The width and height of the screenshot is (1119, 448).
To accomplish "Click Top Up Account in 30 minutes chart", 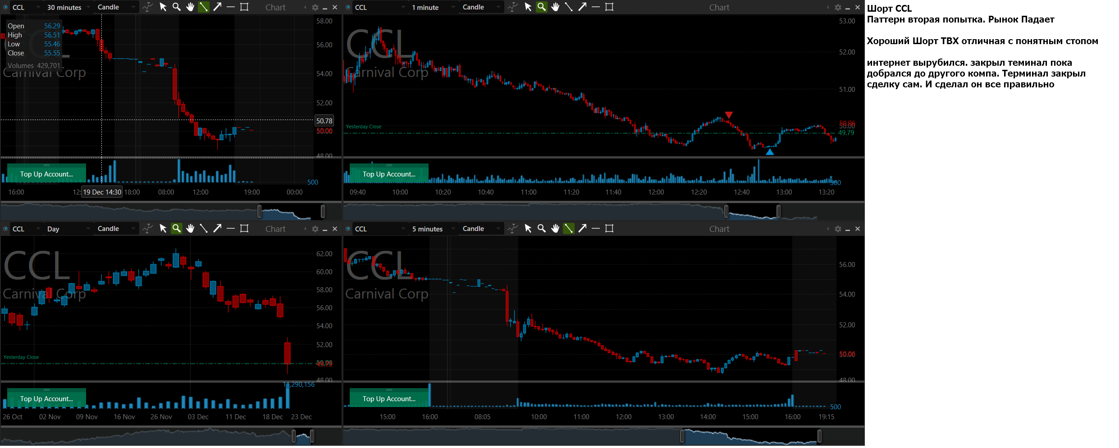I will coord(46,174).
